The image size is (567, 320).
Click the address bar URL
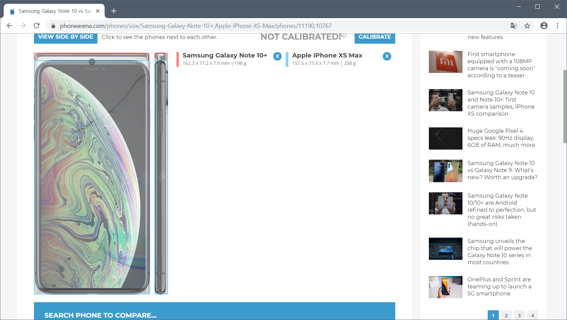click(196, 26)
